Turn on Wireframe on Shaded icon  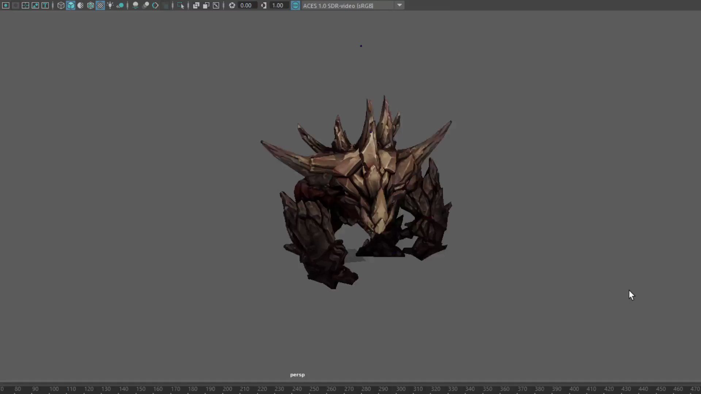pos(91,5)
